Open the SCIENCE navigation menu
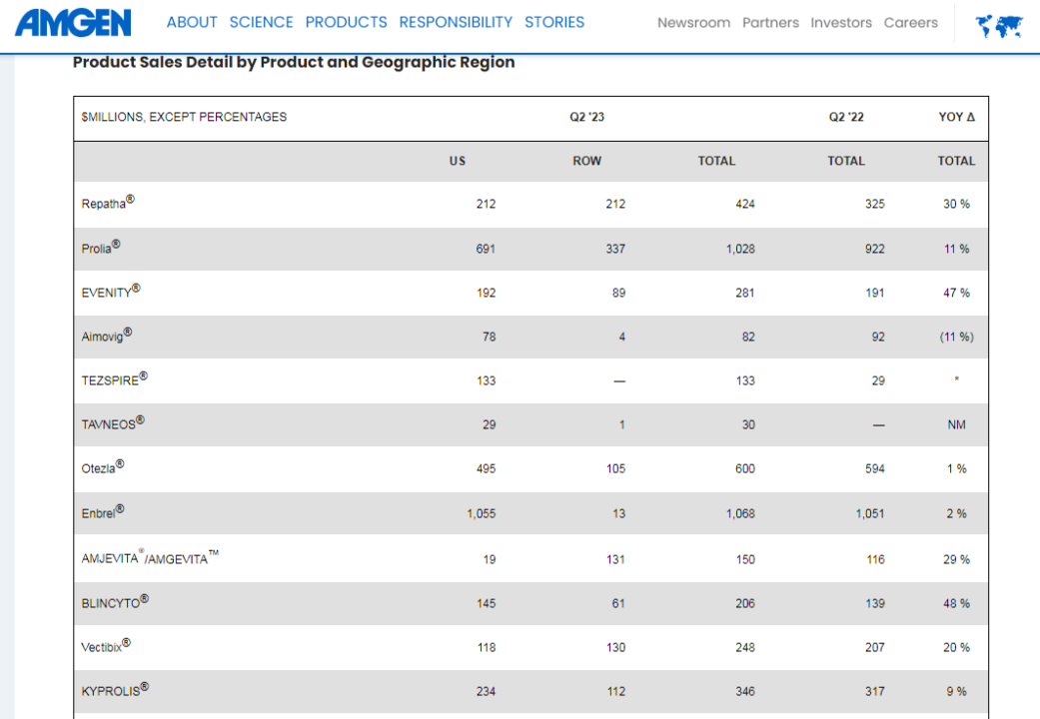The width and height of the screenshot is (1040, 719). click(261, 22)
